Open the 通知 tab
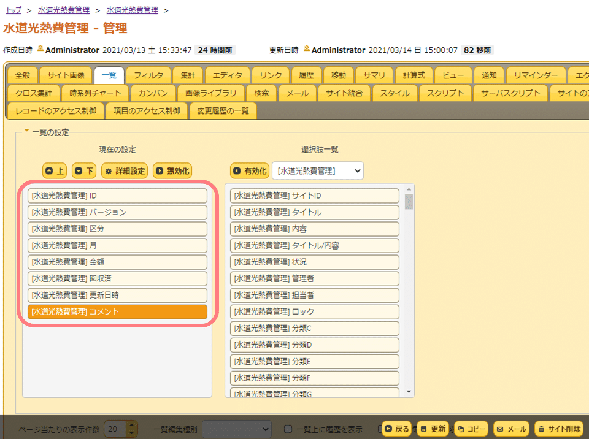 [489, 75]
